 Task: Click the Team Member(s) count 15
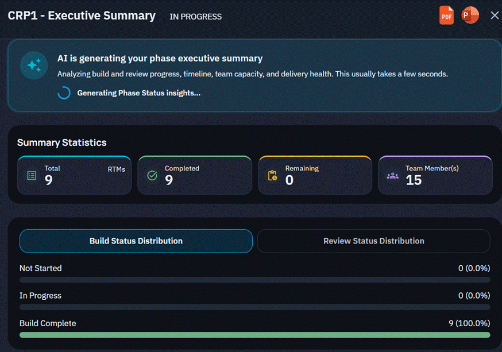(x=414, y=180)
